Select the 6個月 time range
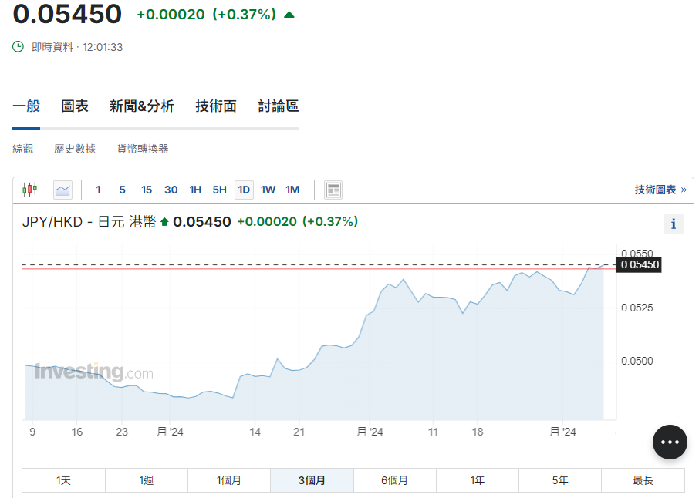Screen dimensions: 699x498 (394, 480)
